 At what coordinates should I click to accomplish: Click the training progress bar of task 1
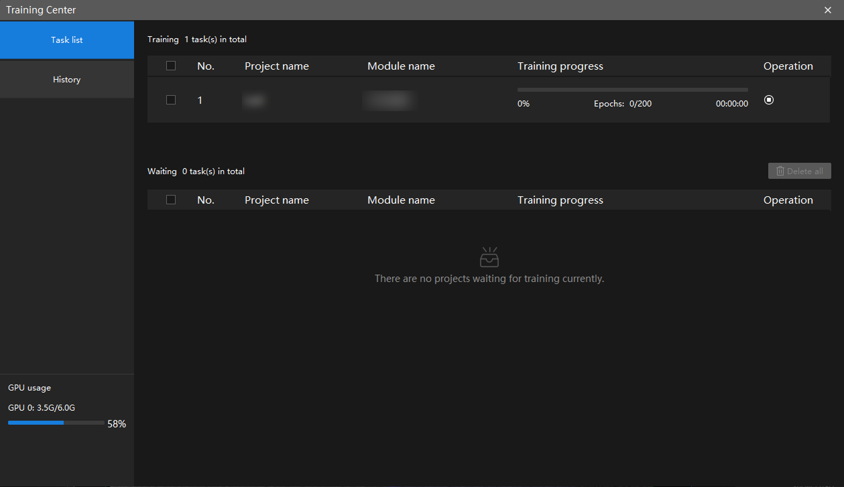coord(633,89)
